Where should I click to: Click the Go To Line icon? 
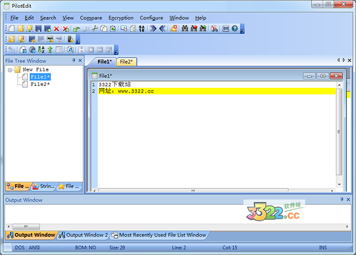[226, 29]
